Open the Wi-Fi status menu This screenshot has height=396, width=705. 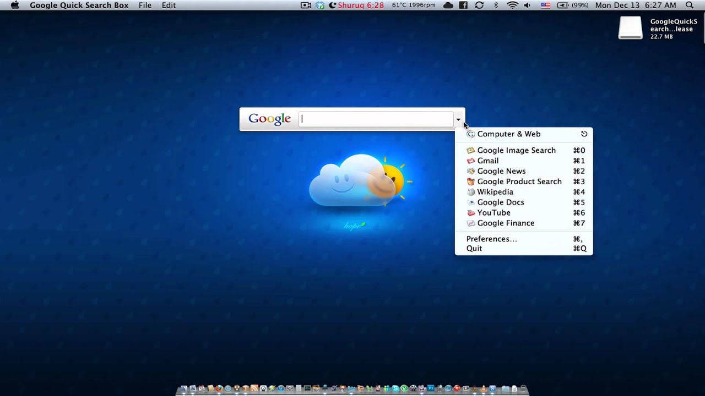(512, 5)
